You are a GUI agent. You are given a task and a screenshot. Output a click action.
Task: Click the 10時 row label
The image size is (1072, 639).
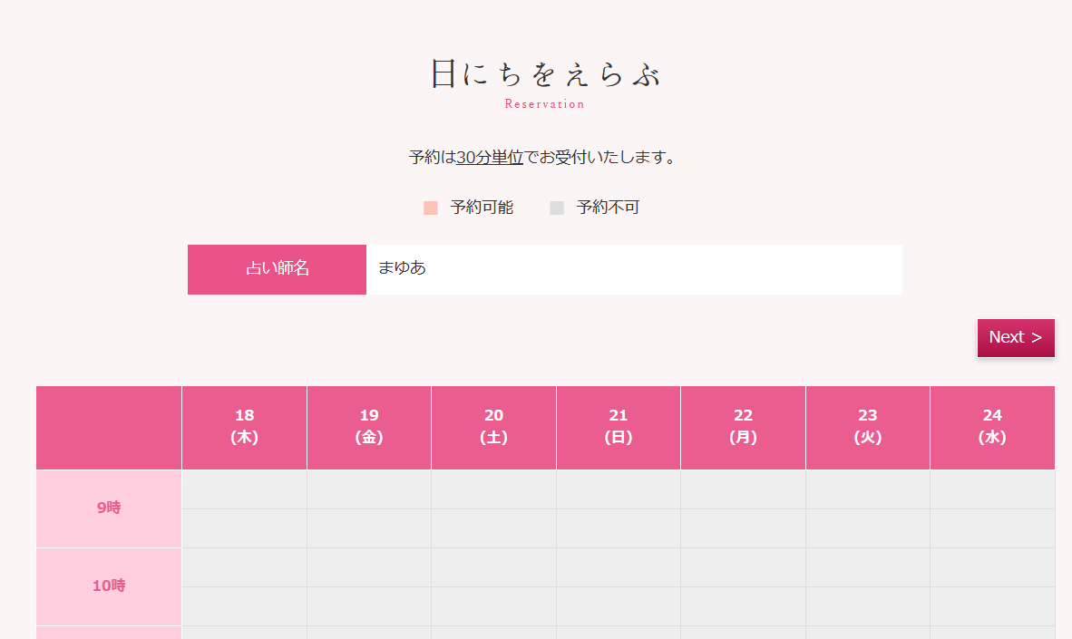click(109, 586)
